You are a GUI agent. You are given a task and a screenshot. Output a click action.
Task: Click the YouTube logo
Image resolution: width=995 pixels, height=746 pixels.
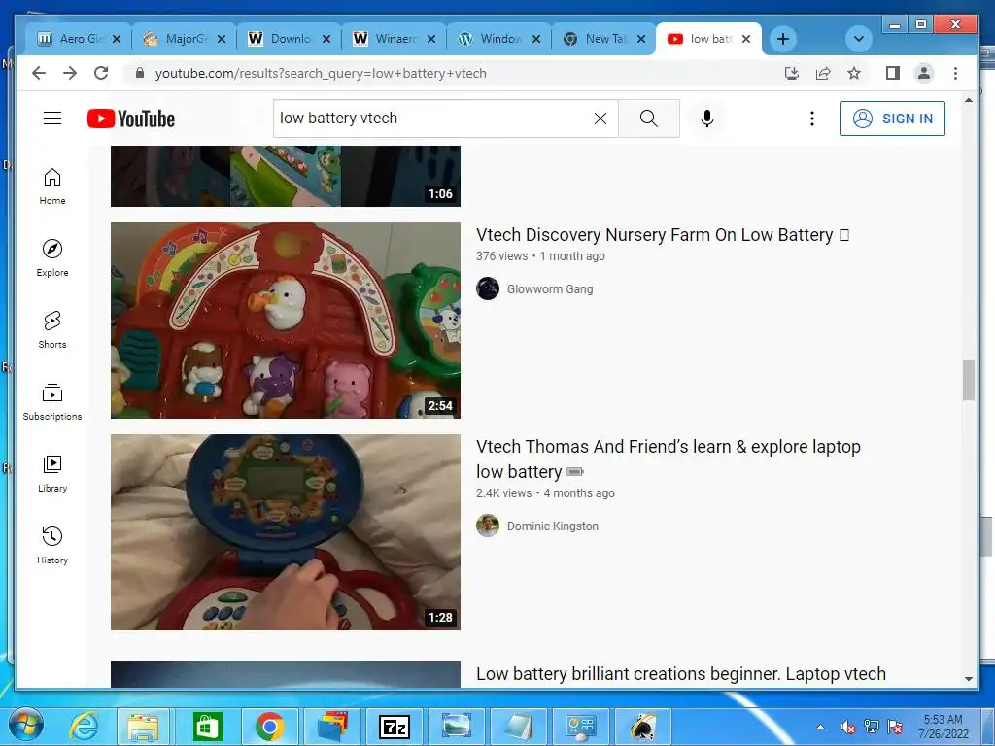(131, 119)
